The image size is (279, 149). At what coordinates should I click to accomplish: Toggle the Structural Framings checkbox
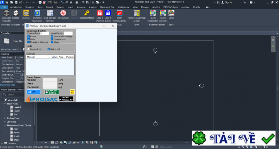[x=52, y=36]
